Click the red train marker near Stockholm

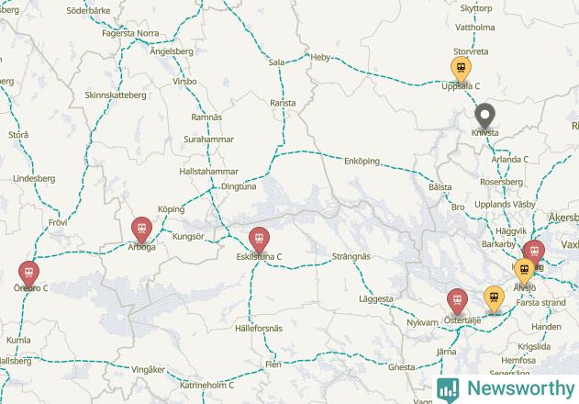coord(535,252)
